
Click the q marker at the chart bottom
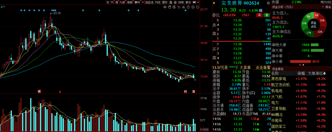pos(60,91)
